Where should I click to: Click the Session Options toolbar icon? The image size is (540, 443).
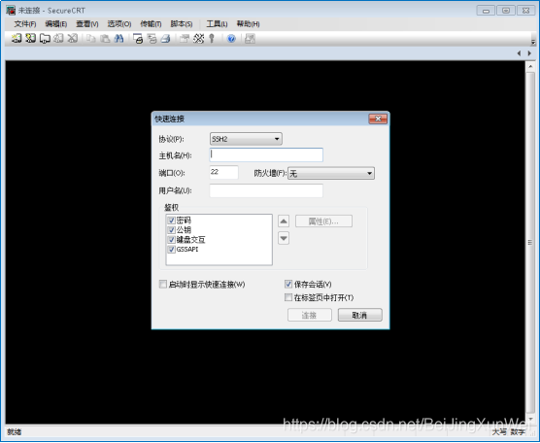click(x=185, y=38)
